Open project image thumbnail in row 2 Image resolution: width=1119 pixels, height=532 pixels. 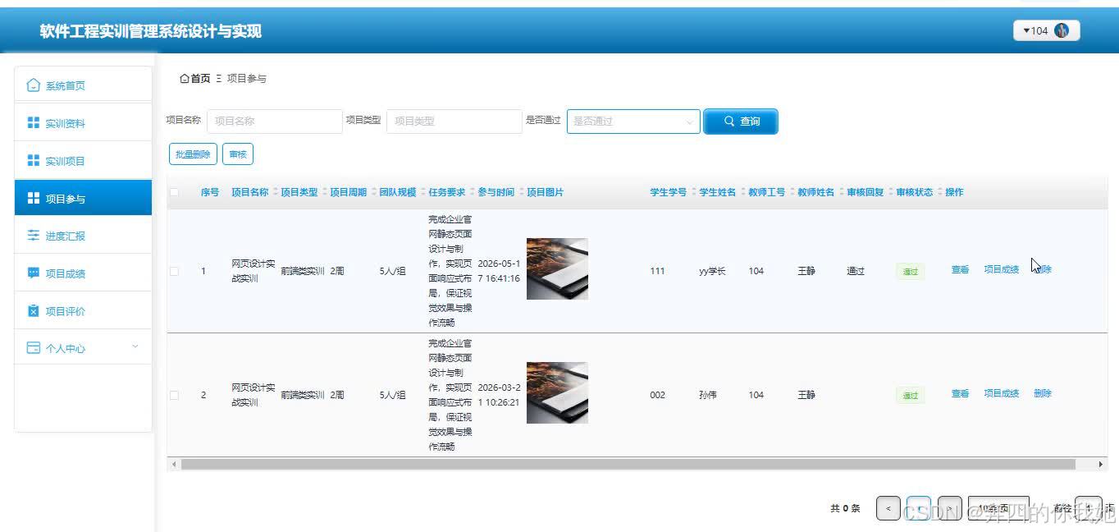[557, 392]
